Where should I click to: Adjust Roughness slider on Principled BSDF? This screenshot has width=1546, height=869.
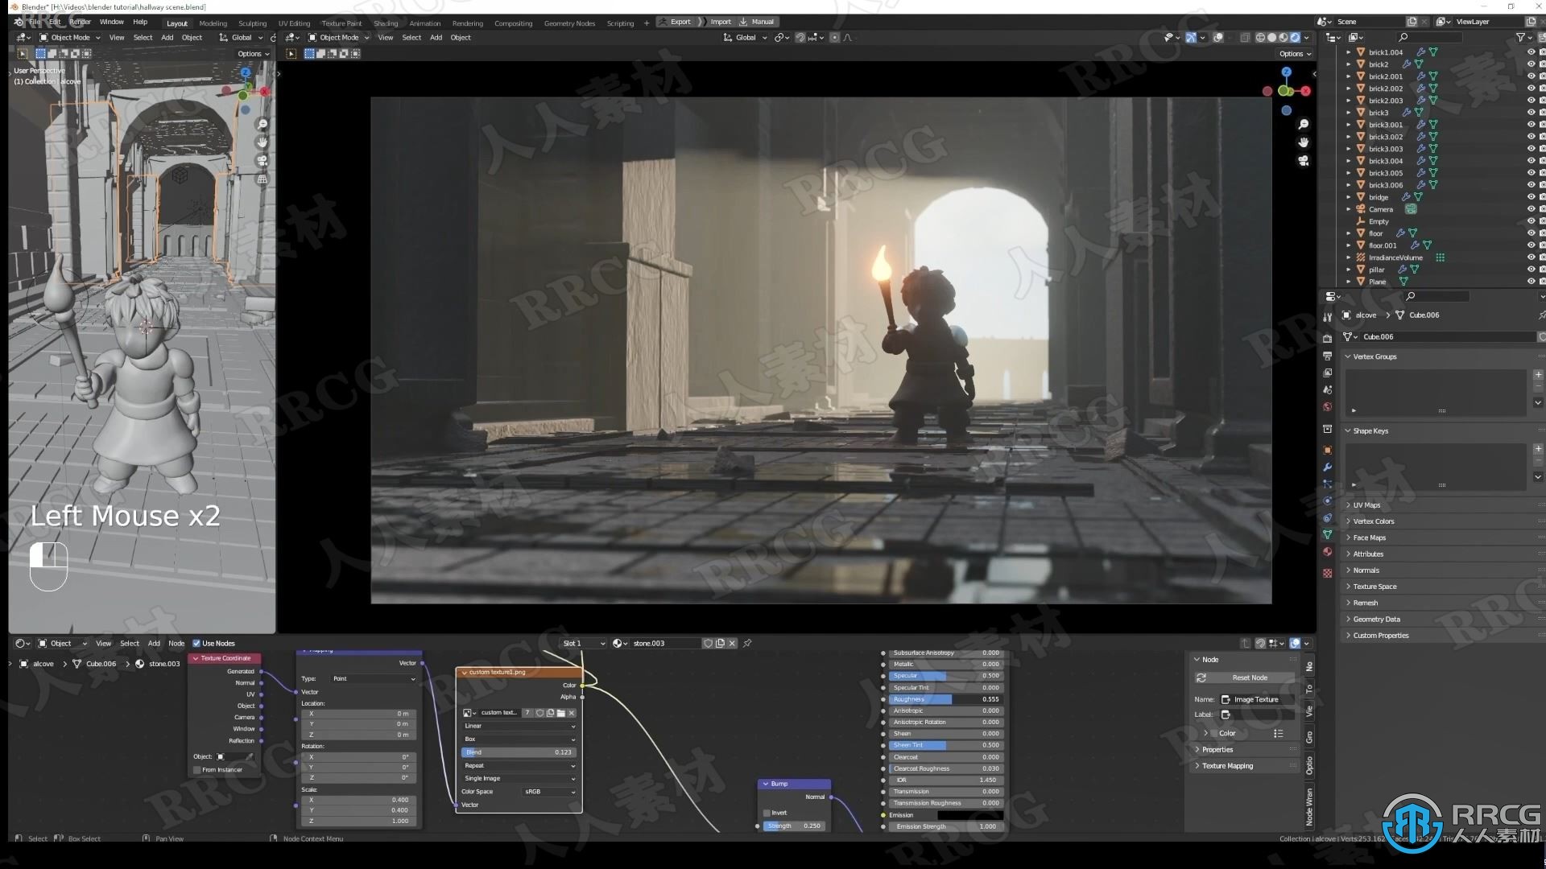tap(946, 699)
